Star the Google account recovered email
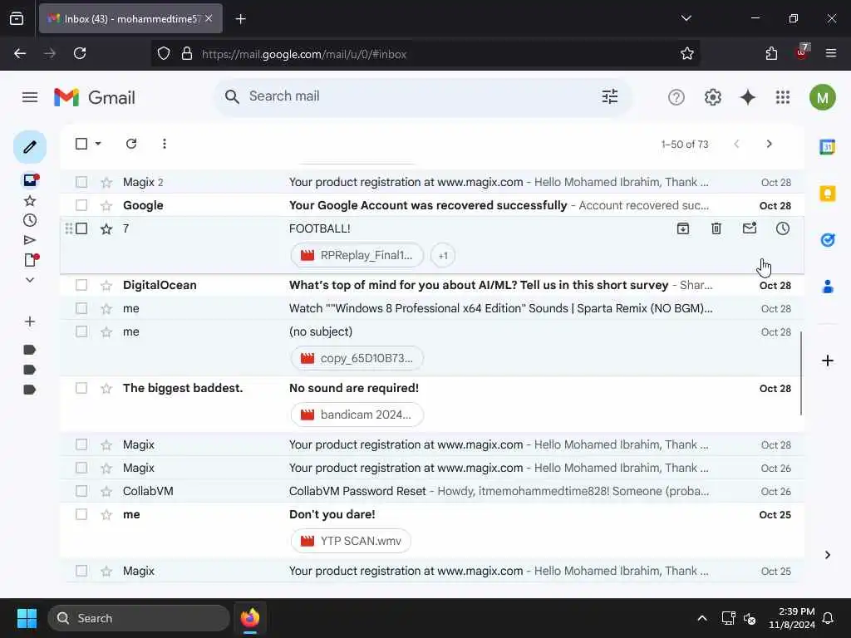The height and width of the screenshot is (638, 851). tap(106, 206)
